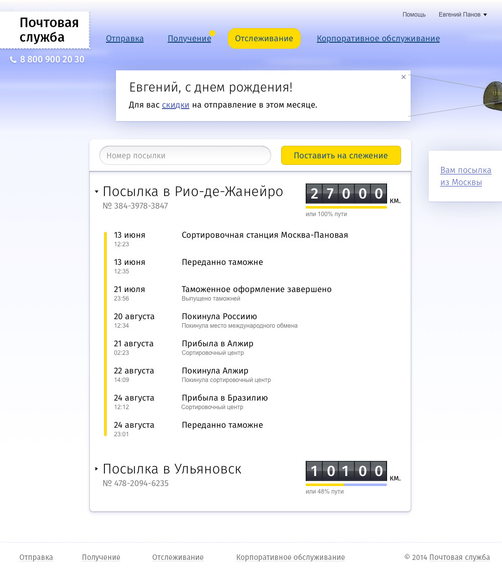Collapse the Посылка в Рио-де-Жанейро details
Image resolution: width=502 pixels, height=573 pixels.
(96, 192)
